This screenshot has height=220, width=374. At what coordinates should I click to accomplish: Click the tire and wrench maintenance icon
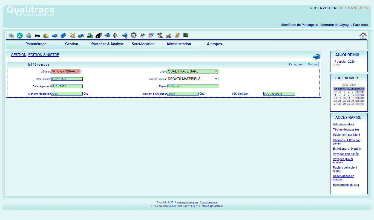pyautogui.click(x=116, y=36)
